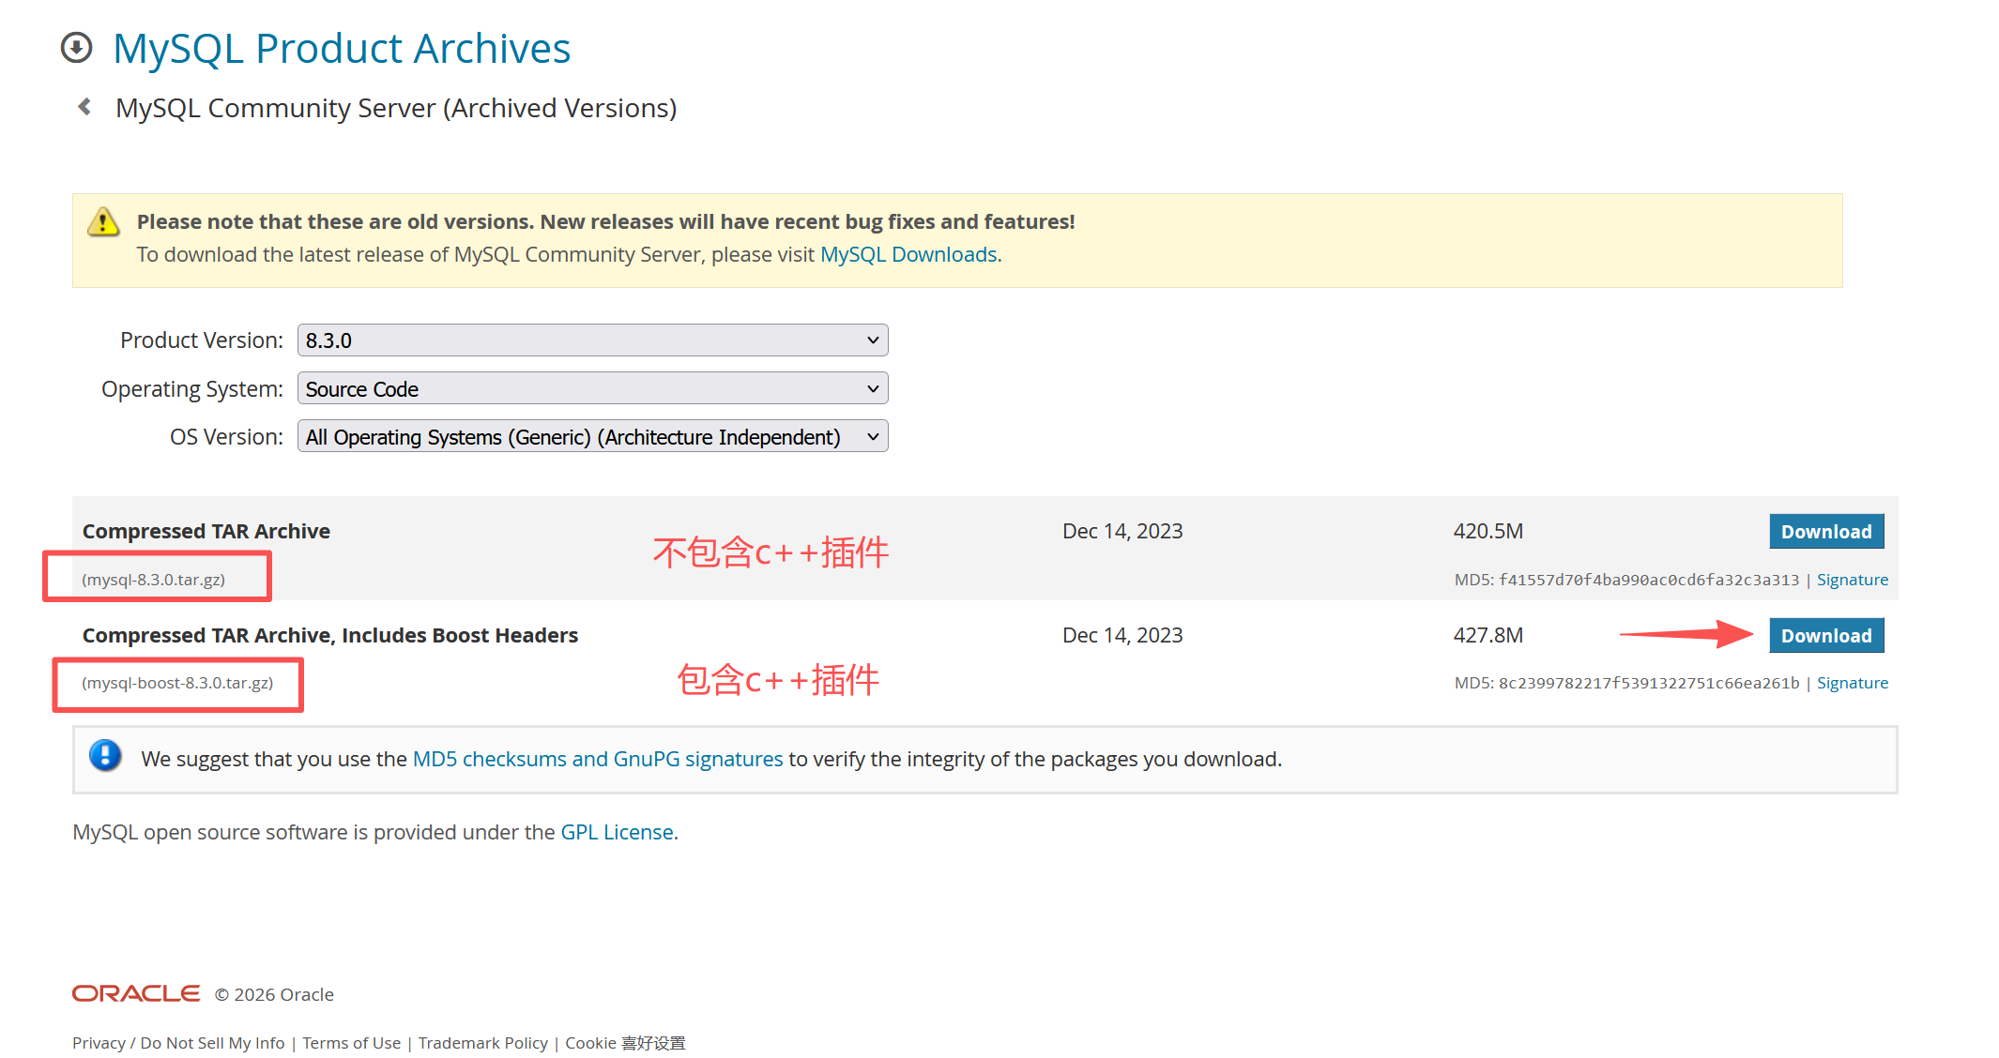1999x1058 pixels.
Task: Download the mysql-8.3.0.tar.gz archive
Action: (1825, 532)
